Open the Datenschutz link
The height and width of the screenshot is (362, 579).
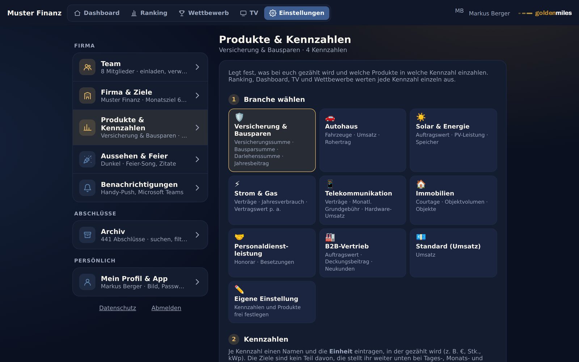[x=118, y=308]
